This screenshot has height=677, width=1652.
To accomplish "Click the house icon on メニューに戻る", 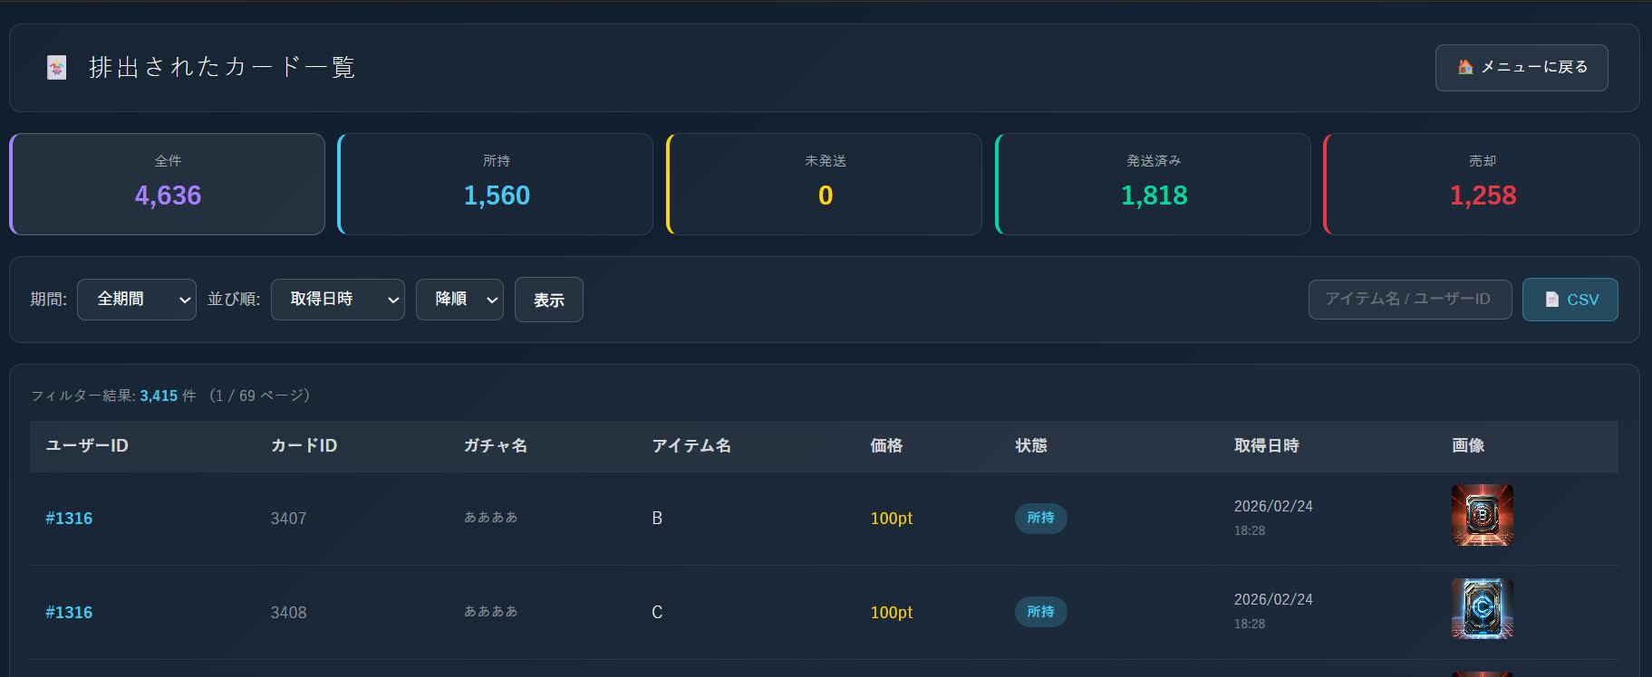I will 1464,67.
